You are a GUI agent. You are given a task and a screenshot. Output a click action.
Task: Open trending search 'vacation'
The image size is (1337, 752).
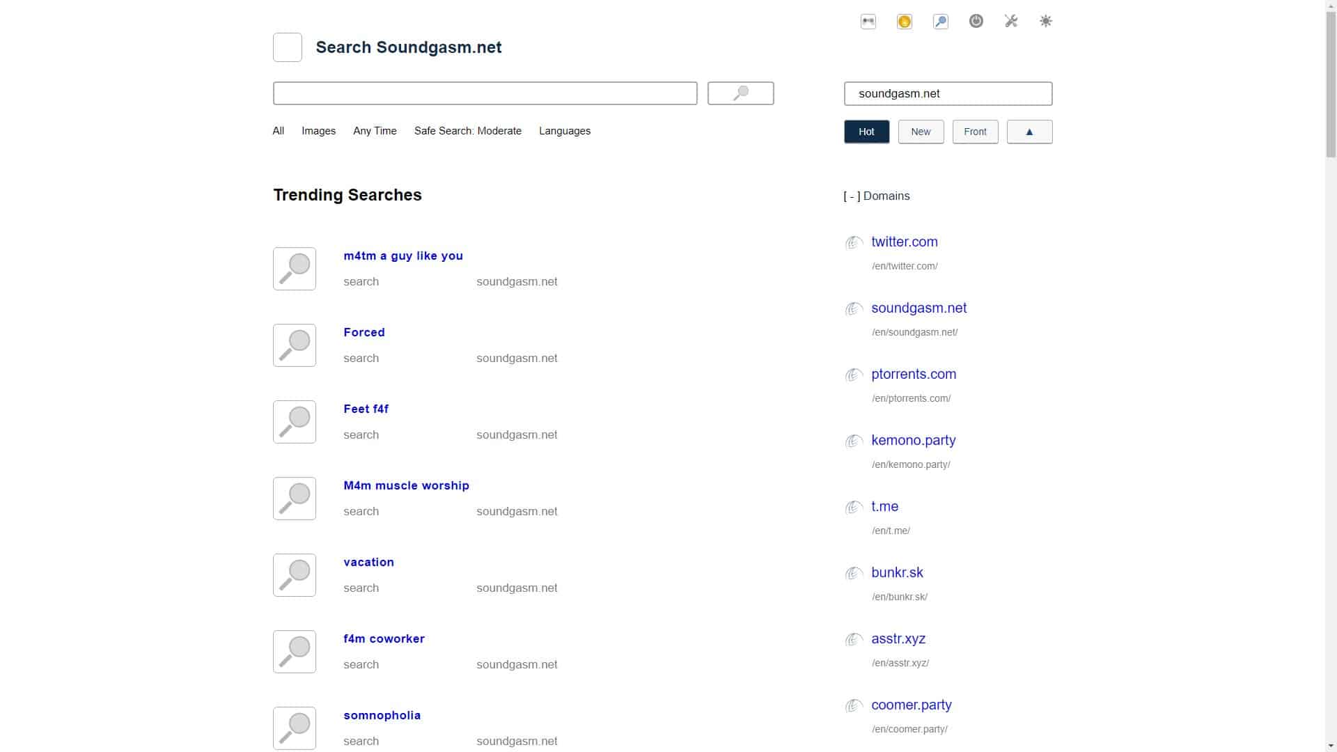coord(368,562)
